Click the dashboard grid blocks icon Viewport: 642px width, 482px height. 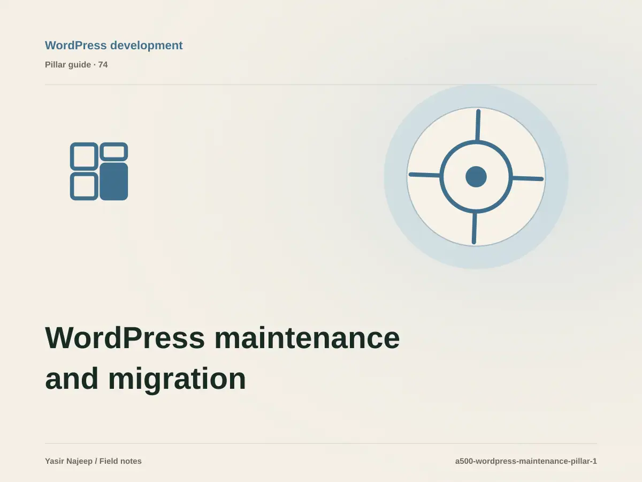[99, 171]
